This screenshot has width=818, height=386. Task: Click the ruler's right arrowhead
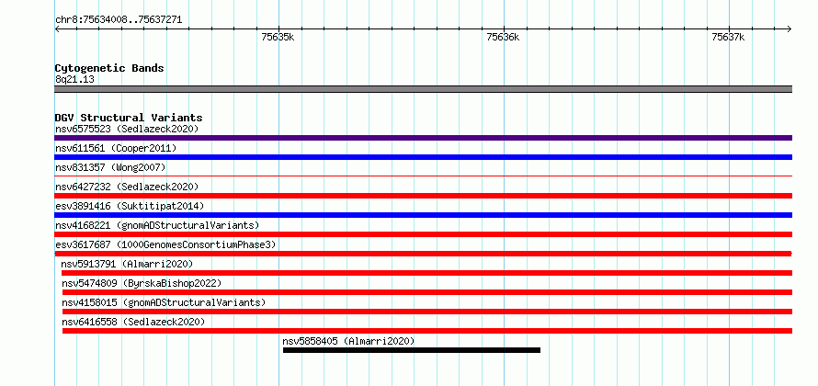790,28
